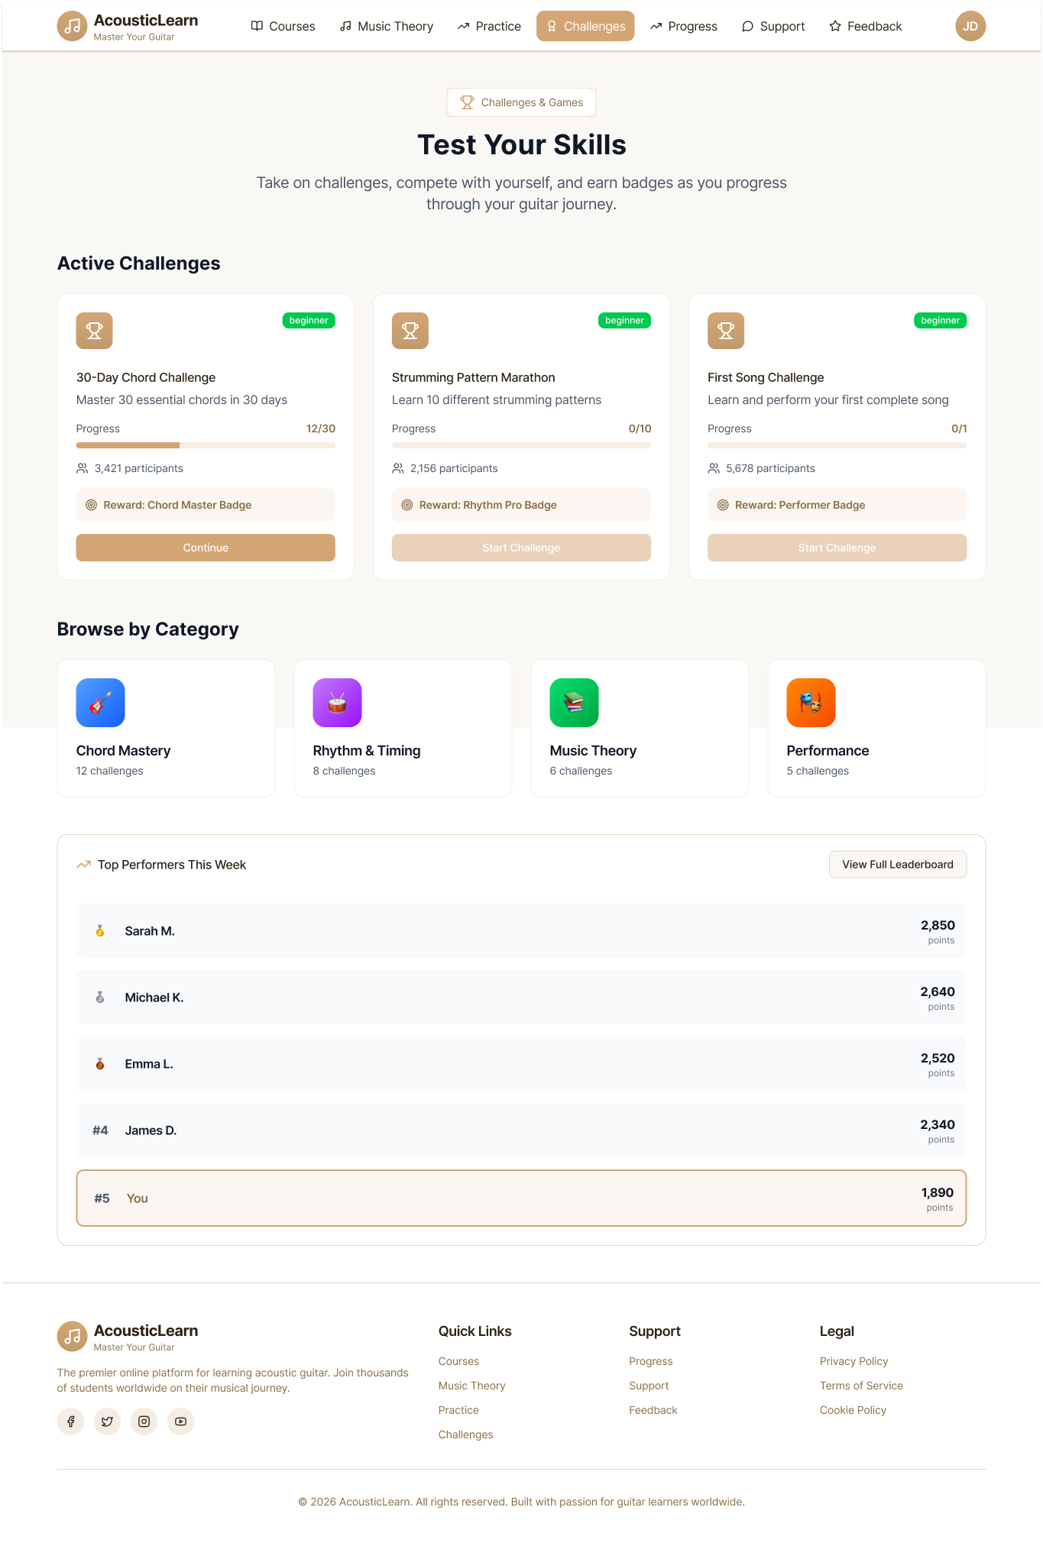1043x1546 pixels.
Task: Click the Instagram footer icon
Action: (144, 1421)
